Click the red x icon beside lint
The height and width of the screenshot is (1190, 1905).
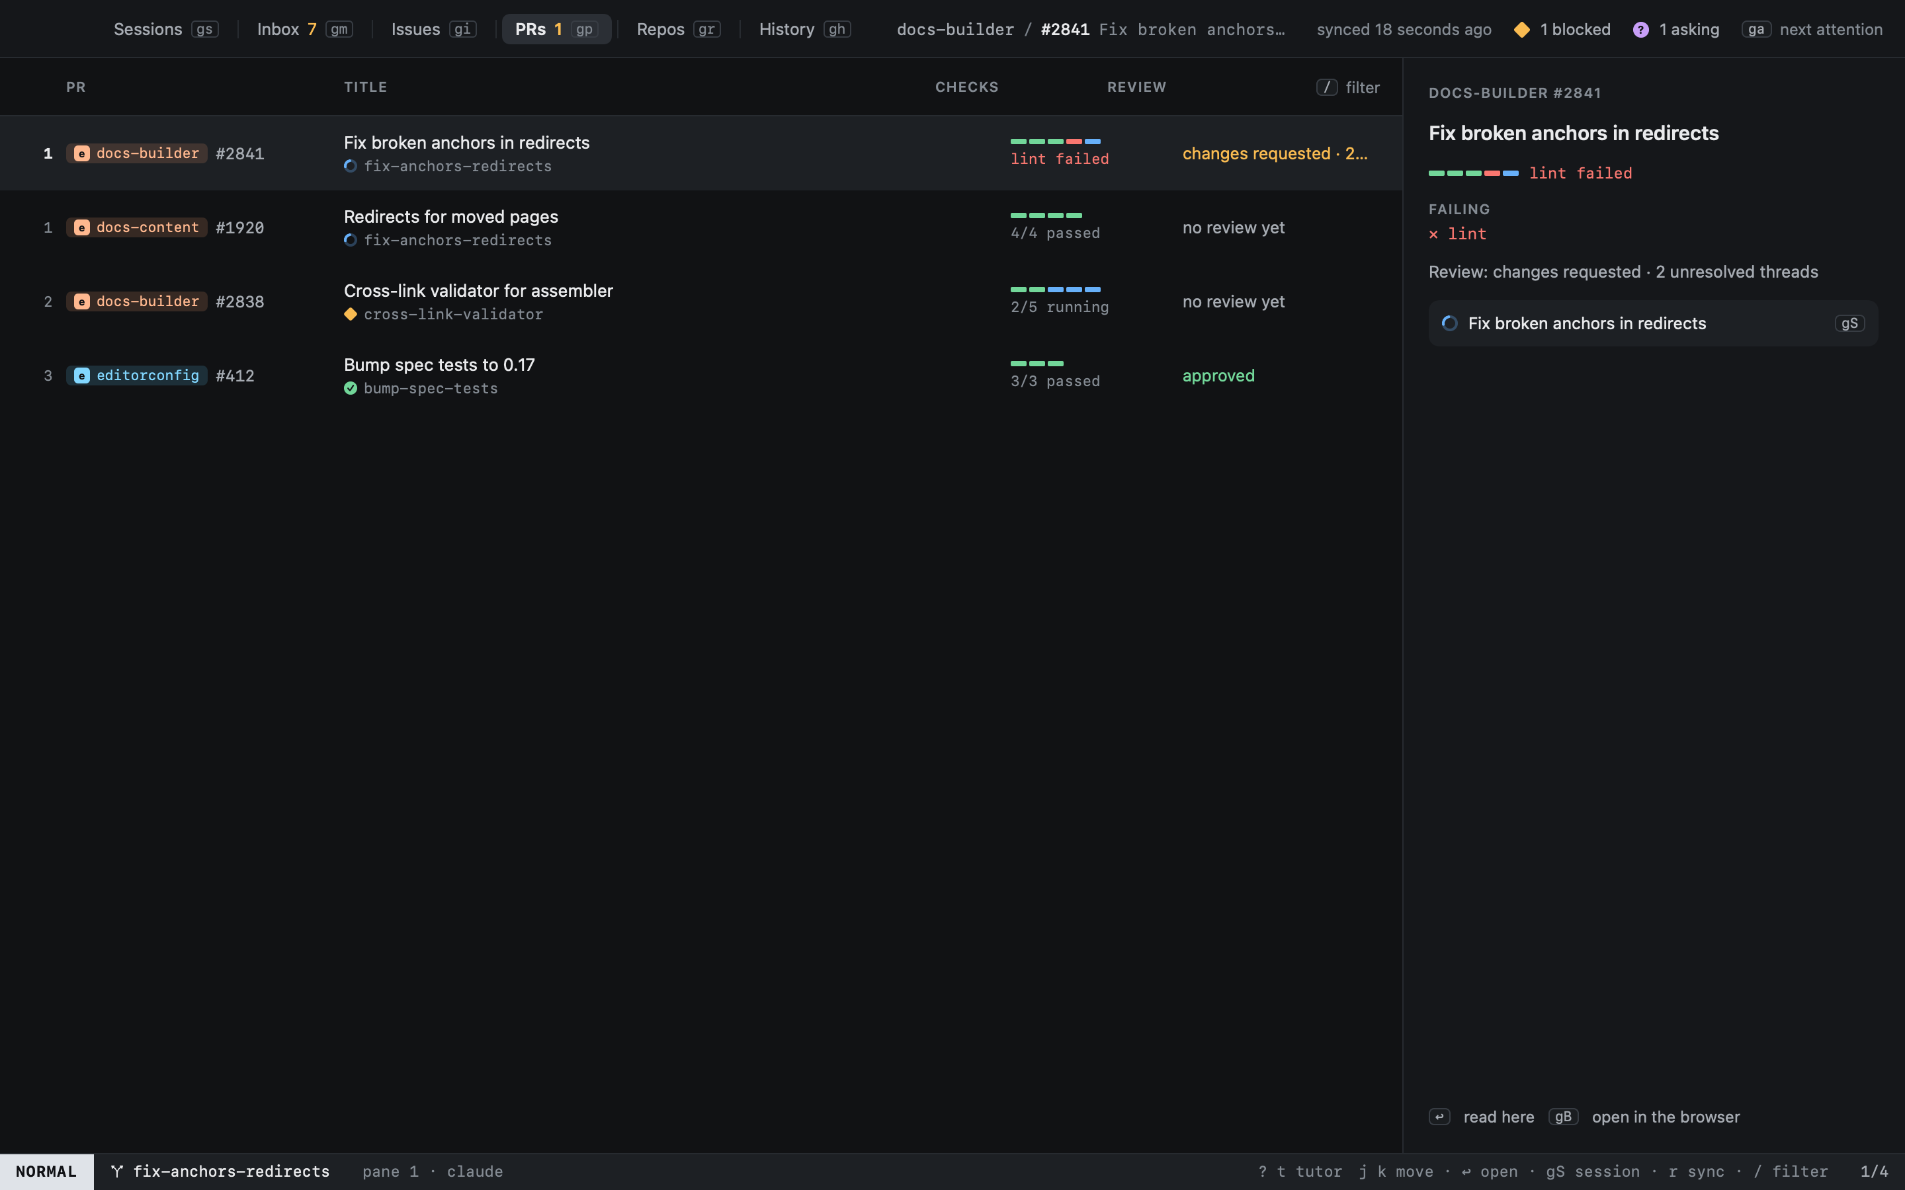click(x=1433, y=235)
